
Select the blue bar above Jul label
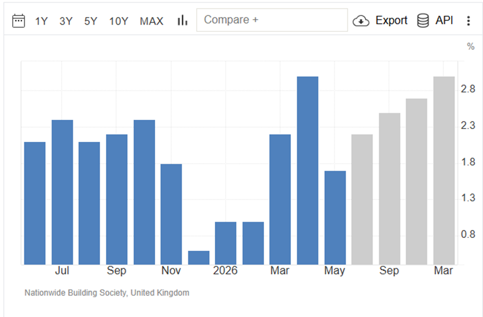click(62, 192)
